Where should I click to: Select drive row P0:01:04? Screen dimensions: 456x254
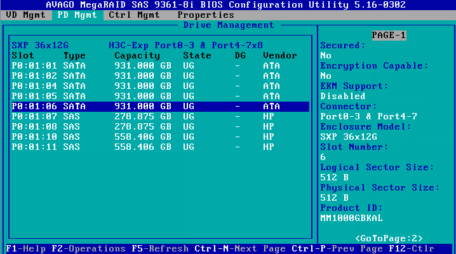(160, 86)
